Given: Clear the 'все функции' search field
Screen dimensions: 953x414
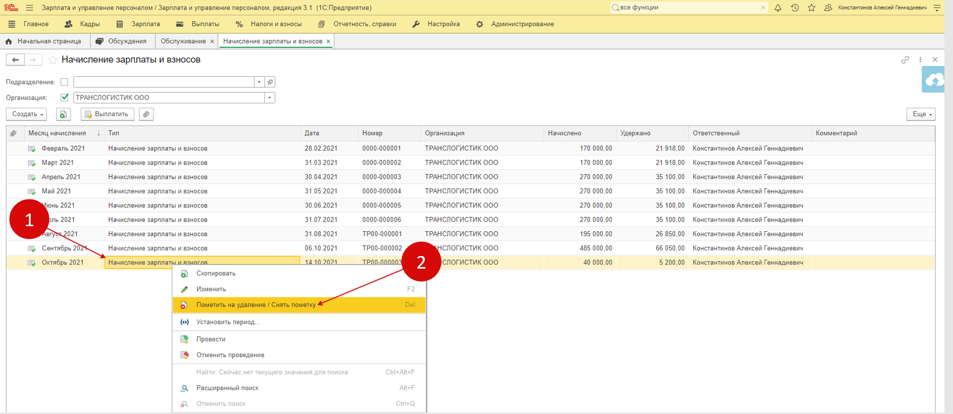Looking at the screenshot, I should point(763,8).
